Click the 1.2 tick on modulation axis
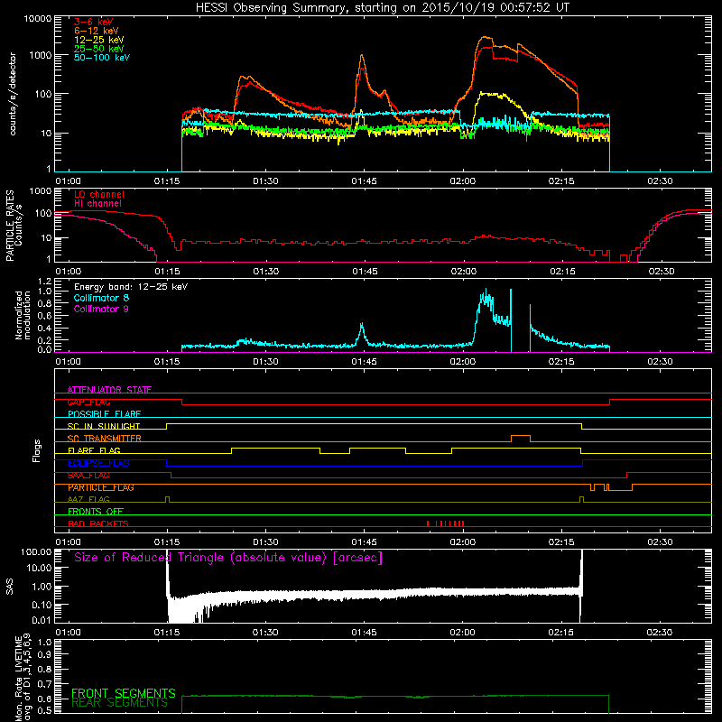The height and width of the screenshot is (722, 722). [44, 282]
